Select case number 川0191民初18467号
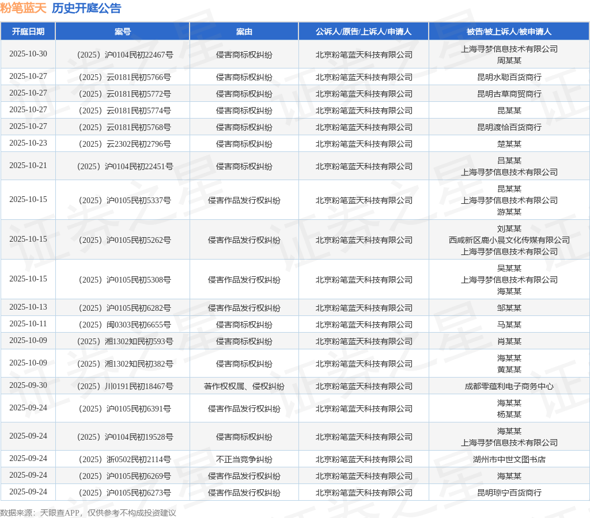590x518 pixels. click(x=125, y=386)
